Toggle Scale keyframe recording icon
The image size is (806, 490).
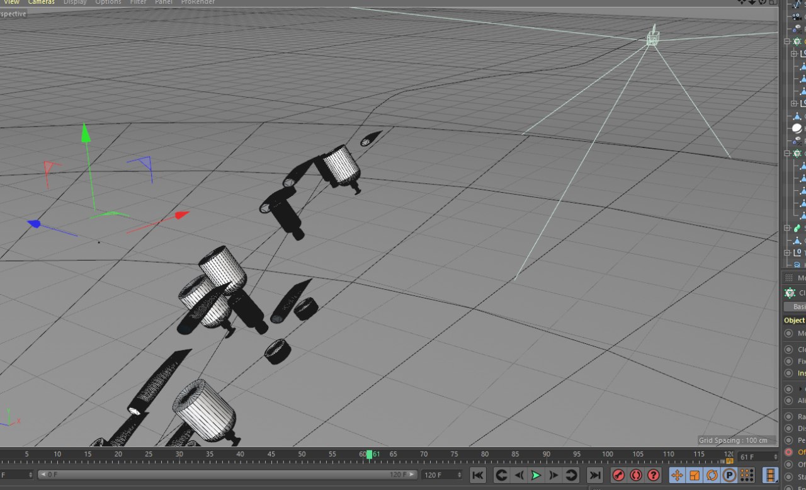pos(695,475)
